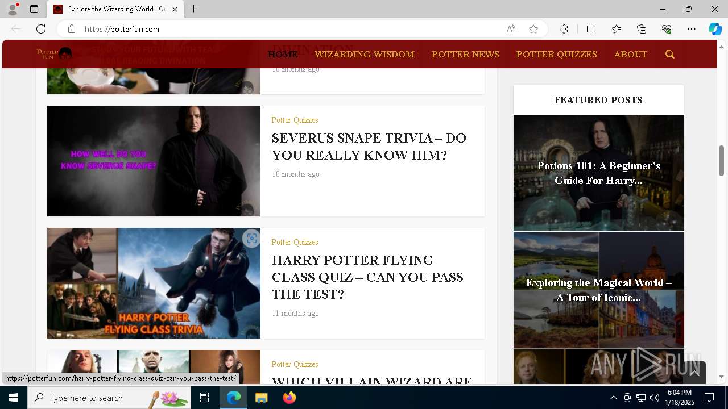
Task: Open Exploring the Magical World featured post
Action: tap(598, 290)
